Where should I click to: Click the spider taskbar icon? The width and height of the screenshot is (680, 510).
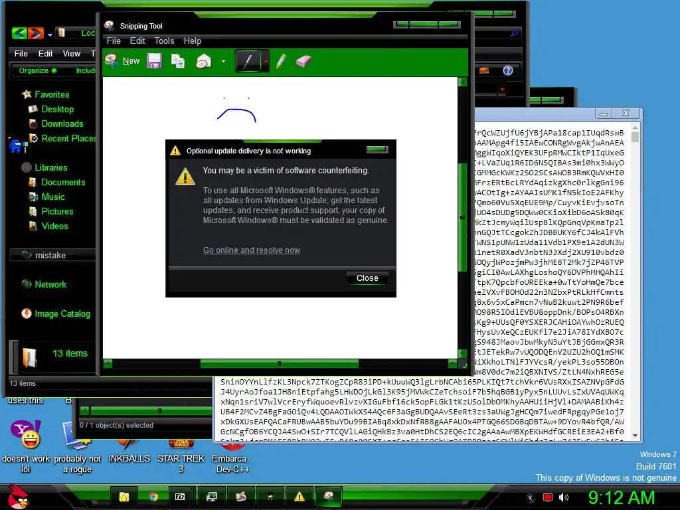click(x=270, y=497)
